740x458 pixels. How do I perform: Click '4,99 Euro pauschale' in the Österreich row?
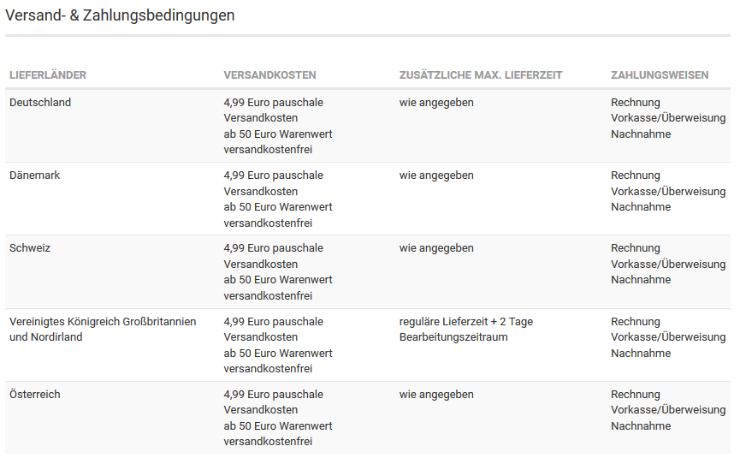(x=274, y=395)
